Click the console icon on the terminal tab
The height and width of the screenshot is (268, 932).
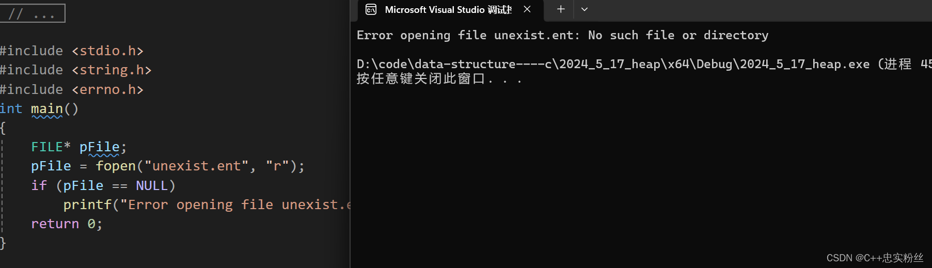371,9
